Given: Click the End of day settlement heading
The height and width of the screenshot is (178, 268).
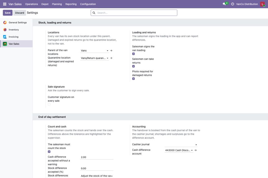Looking at the screenshot, I should [52, 117].
